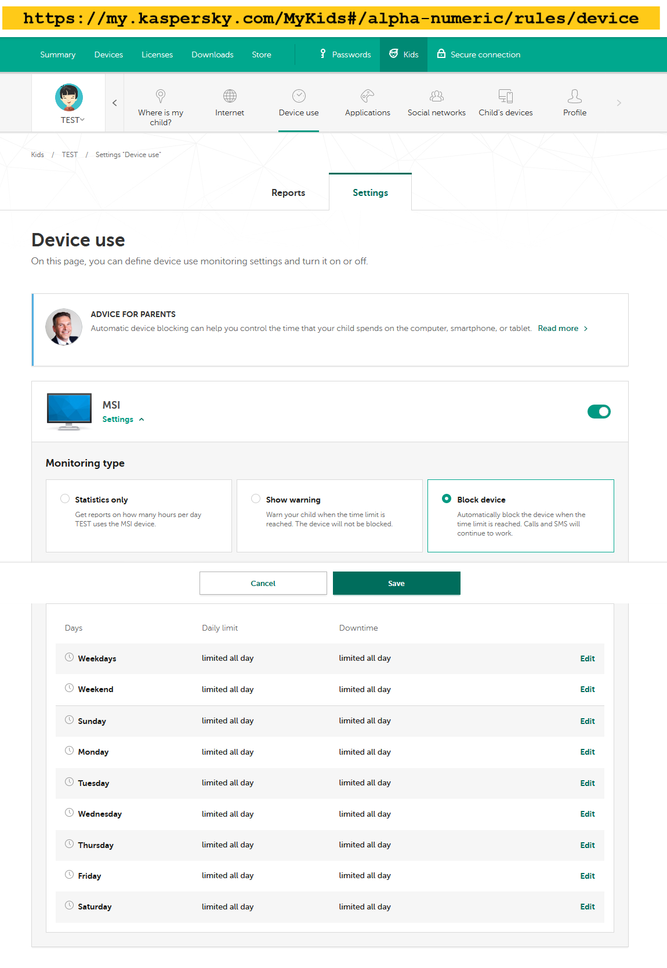The height and width of the screenshot is (968, 667).
Task: Edit the Tuesday time limits
Action: tap(588, 783)
